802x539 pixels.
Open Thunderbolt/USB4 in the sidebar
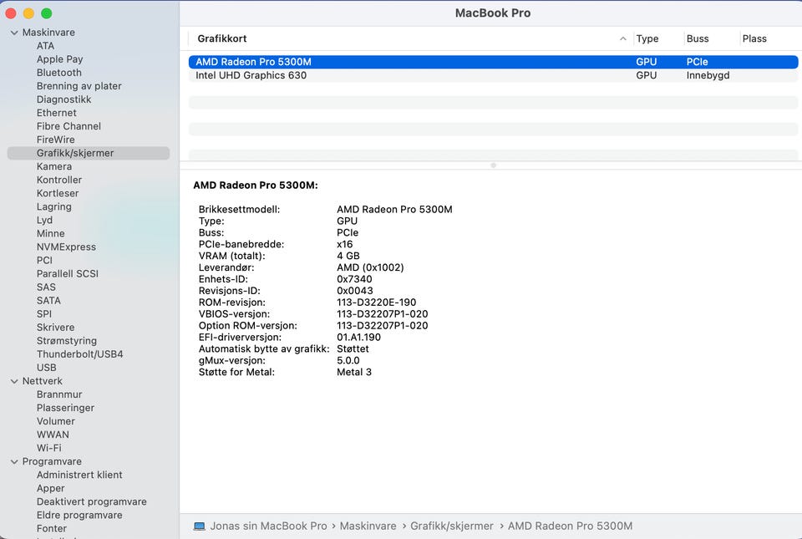point(80,353)
